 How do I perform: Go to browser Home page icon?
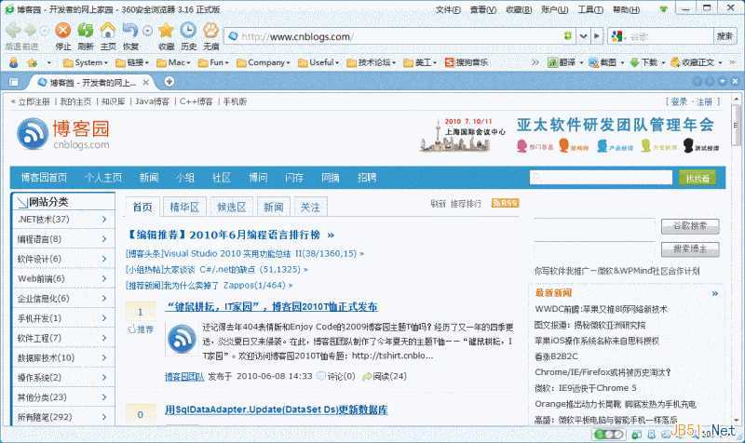tap(108, 31)
